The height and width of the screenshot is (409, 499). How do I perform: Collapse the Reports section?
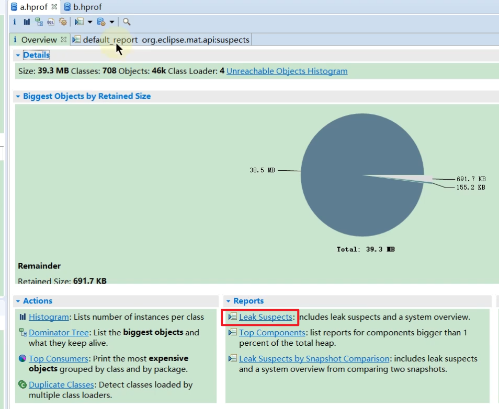pos(228,301)
